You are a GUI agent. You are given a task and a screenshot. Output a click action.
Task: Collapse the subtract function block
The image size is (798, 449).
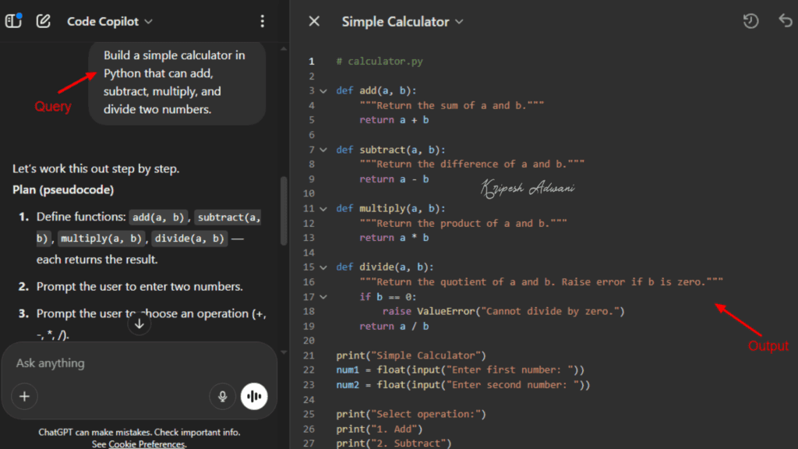point(324,150)
